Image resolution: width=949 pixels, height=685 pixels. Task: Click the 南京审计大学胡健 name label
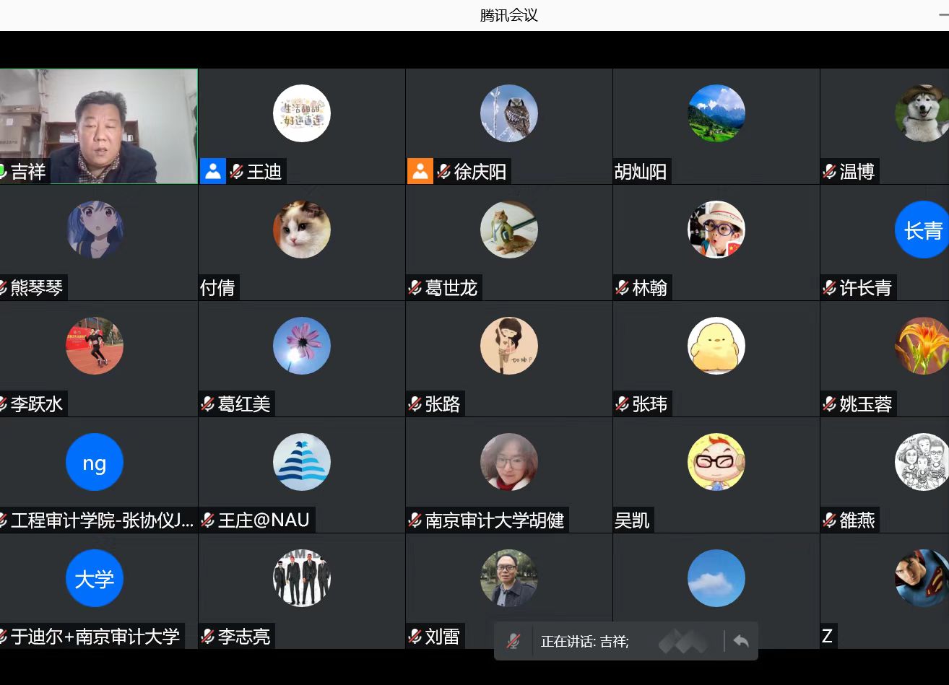(495, 520)
